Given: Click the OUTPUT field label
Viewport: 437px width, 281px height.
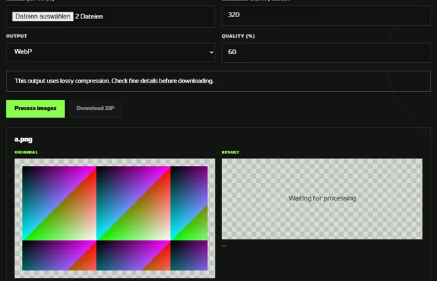Looking at the screenshot, I should [17, 36].
